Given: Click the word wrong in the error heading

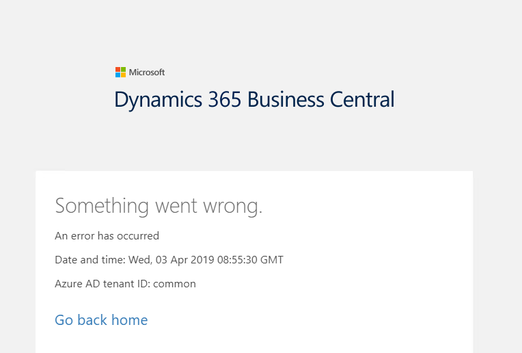Looking at the screenshot, I should click(230, 206).
